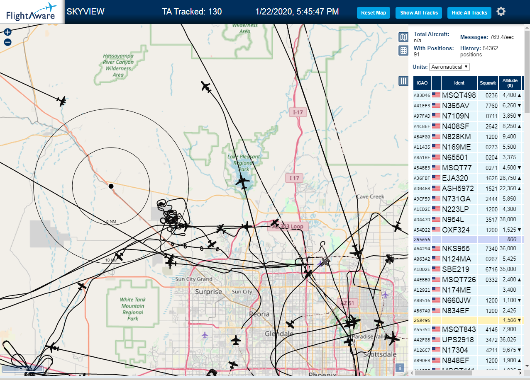
Task: Select the purple airport marker near Glendale
Action: (204, 334)
